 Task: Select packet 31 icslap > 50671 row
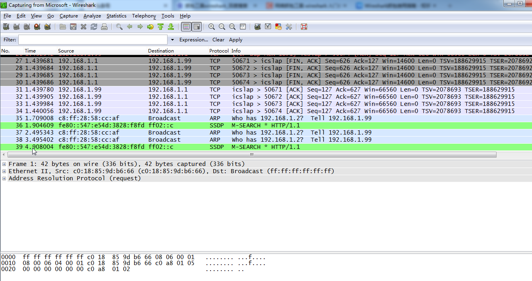pyautogui.click(x=266, y=90)
